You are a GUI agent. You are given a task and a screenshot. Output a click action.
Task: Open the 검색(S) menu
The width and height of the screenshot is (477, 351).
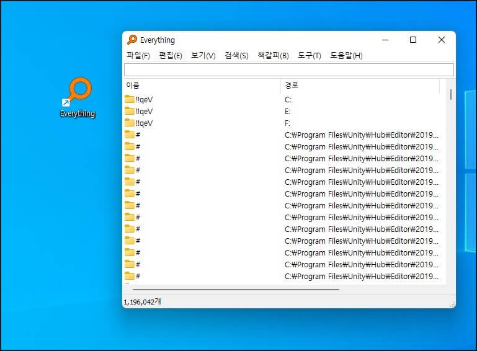[236, 55]
